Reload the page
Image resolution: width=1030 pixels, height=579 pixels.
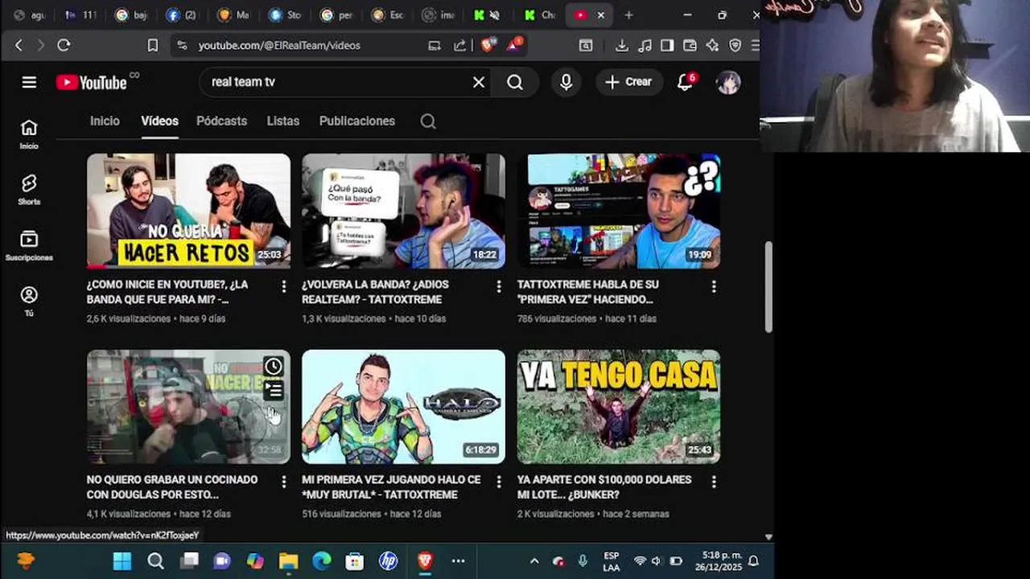[64, 46]
